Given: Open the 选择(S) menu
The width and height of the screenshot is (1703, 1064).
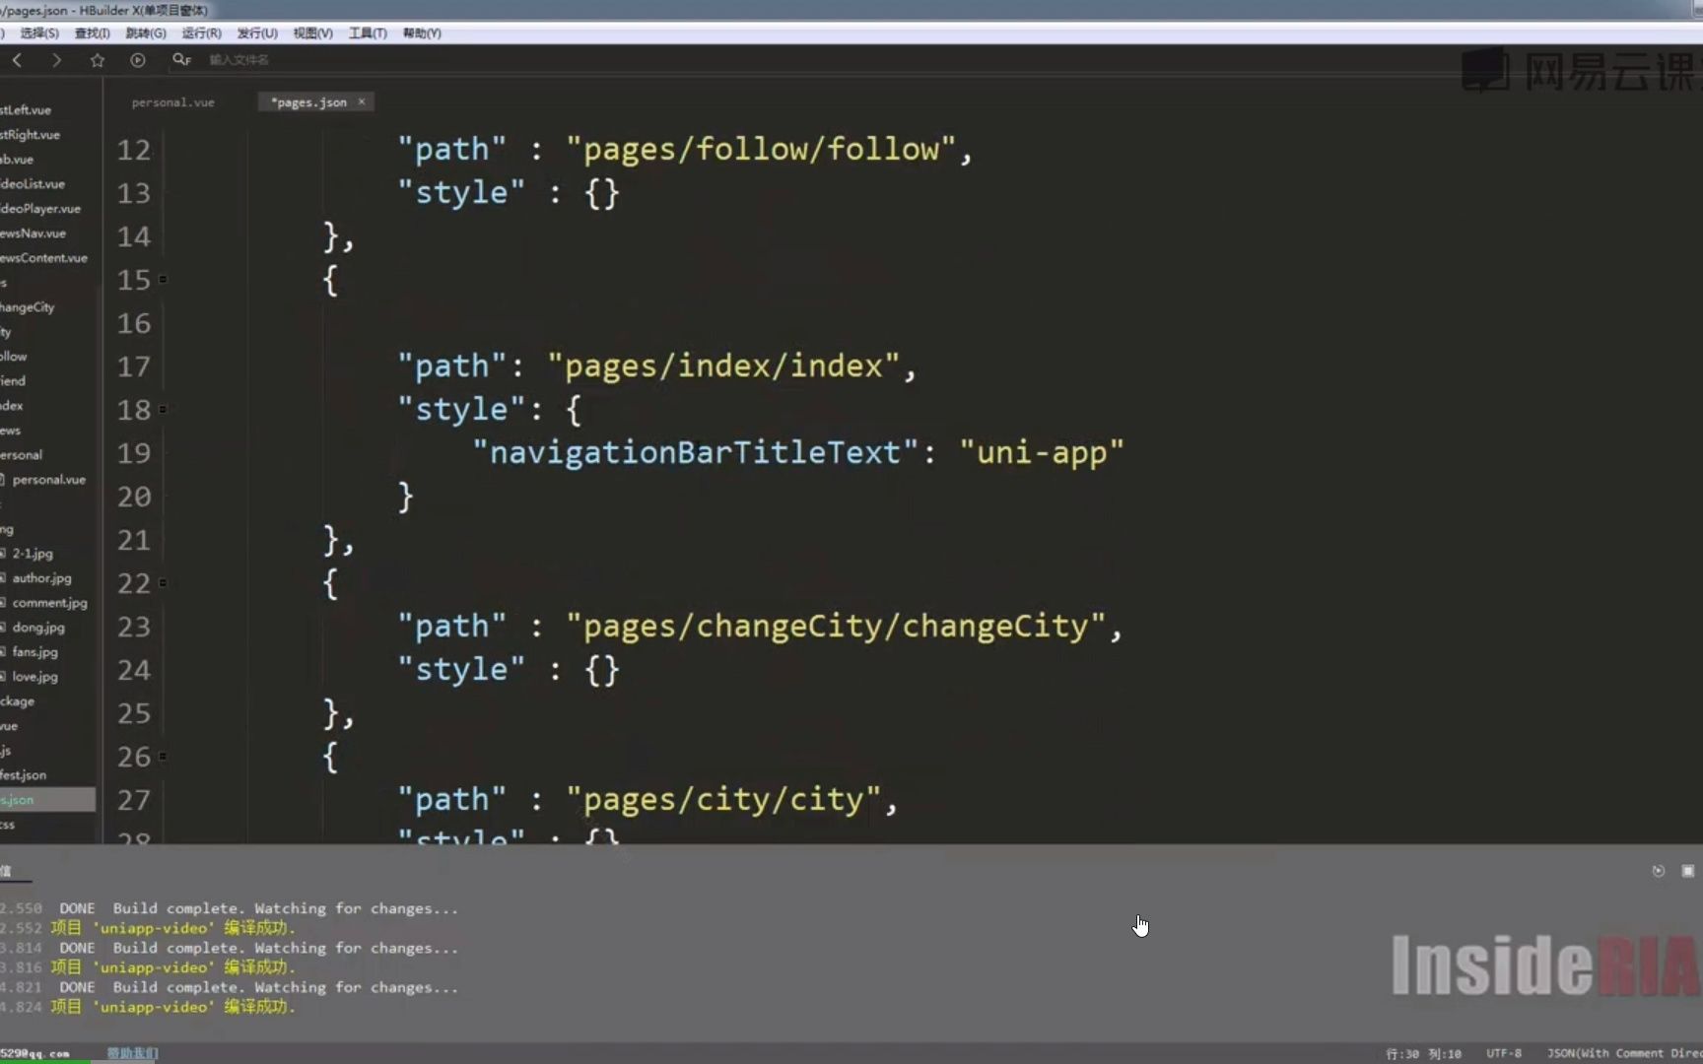Looking at the screenshot, I should tap(39, 33).
